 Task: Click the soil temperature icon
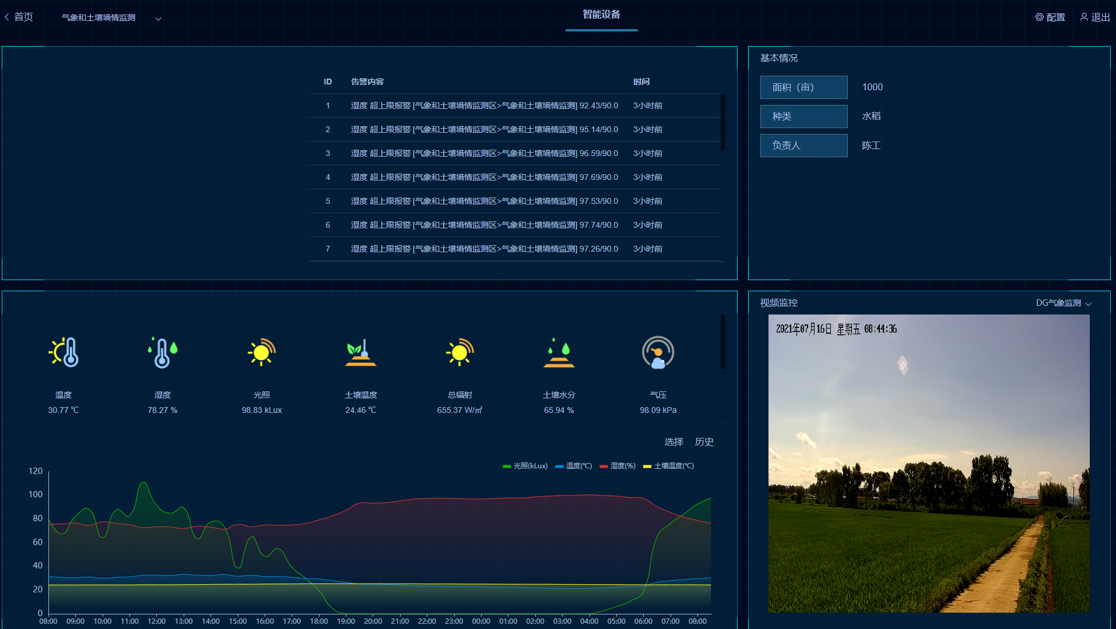(360, 352)
